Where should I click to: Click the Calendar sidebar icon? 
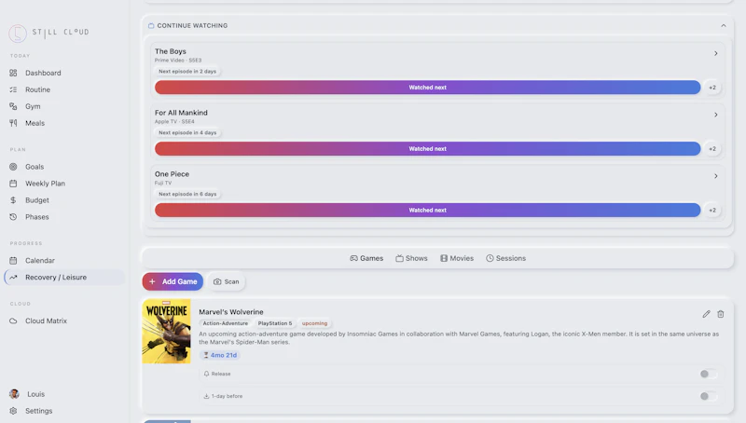coord(13,261)
